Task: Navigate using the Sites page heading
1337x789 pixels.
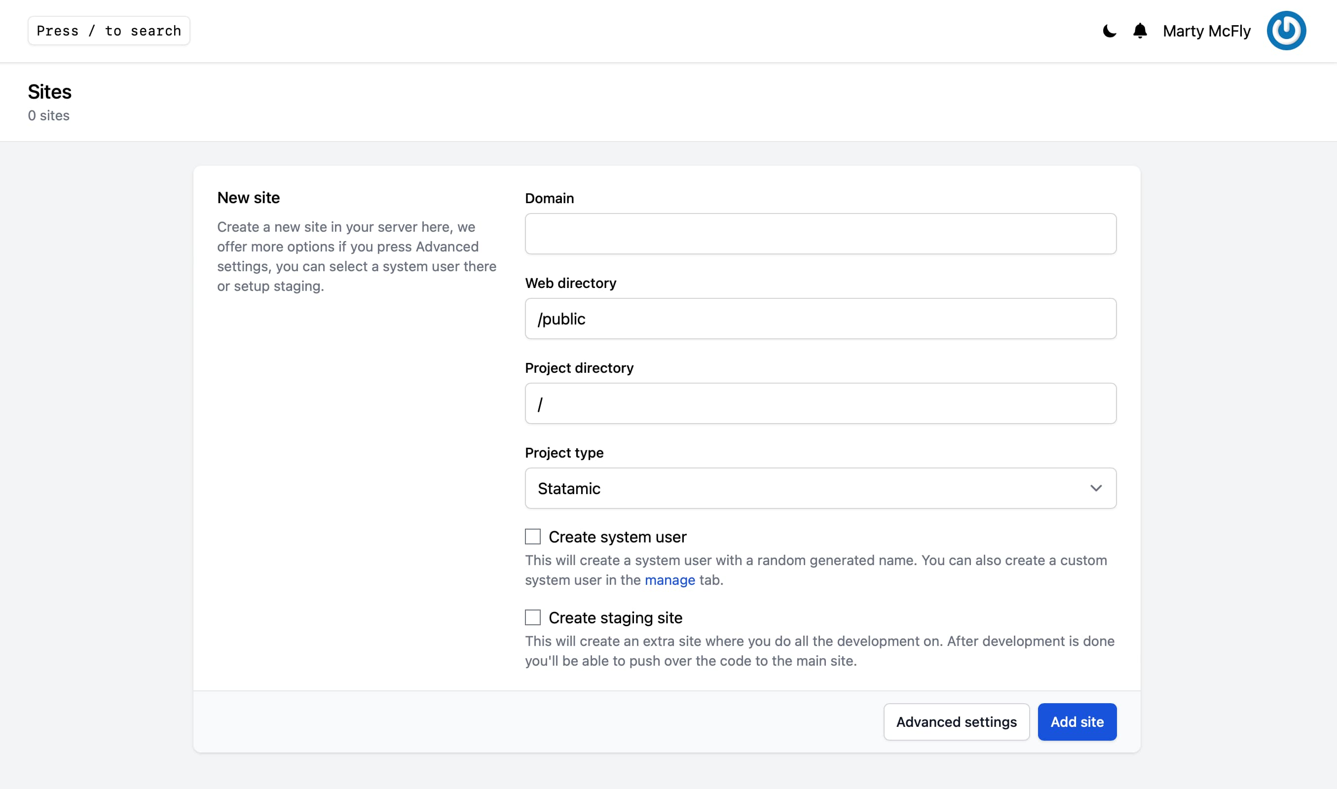Action: [49, 91]
